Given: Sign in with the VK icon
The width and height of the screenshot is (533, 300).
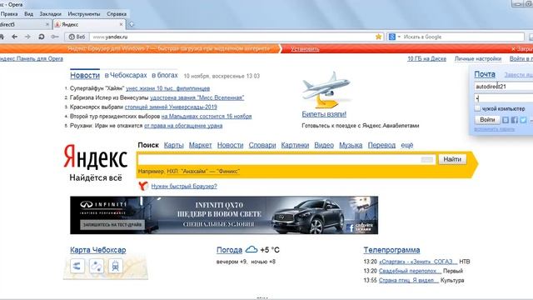Looking at the screenshot, I should coord(506,120).
